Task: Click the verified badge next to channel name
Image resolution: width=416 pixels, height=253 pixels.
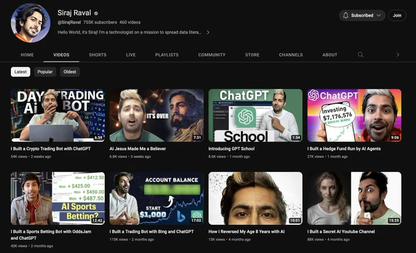Action: (96, 13)
